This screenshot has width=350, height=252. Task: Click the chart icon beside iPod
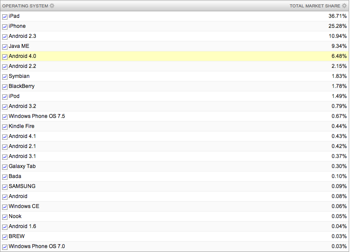click(5, 97)
